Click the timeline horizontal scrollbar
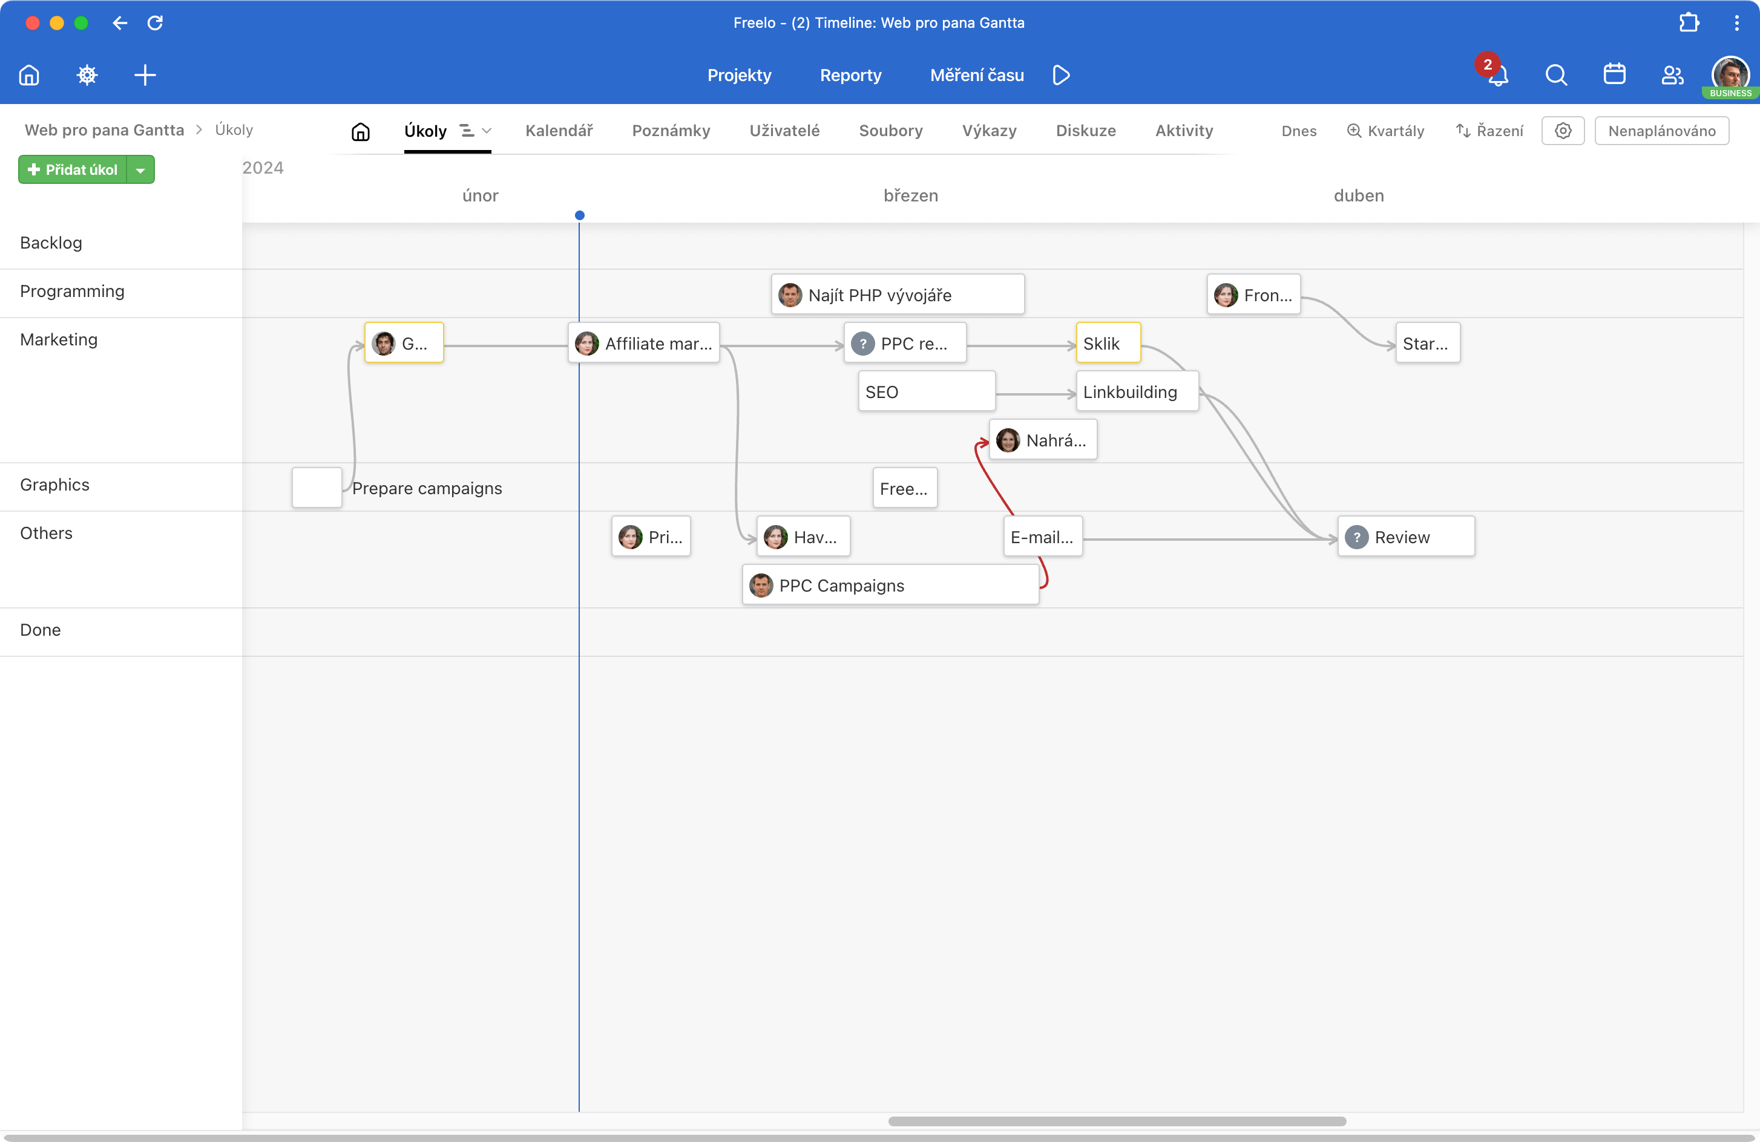Viewport: 1760px width, 1142px height. (1117, 1121)
